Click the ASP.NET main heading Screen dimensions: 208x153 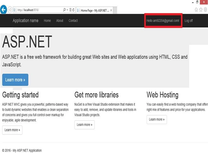click(x=27, y=42)
